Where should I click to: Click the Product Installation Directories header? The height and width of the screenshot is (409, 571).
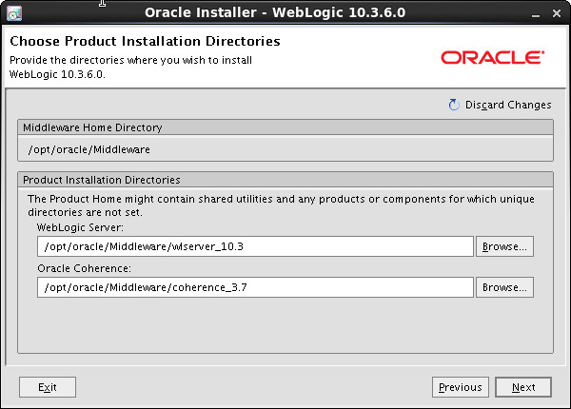(285, 180)
